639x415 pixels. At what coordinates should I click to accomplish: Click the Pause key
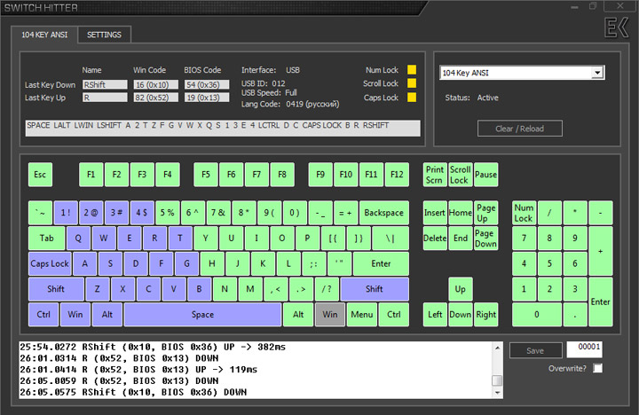[485, 175]
